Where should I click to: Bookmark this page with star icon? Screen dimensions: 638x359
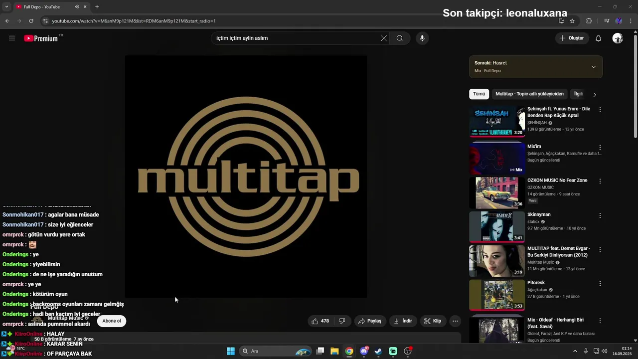point(572,21)
